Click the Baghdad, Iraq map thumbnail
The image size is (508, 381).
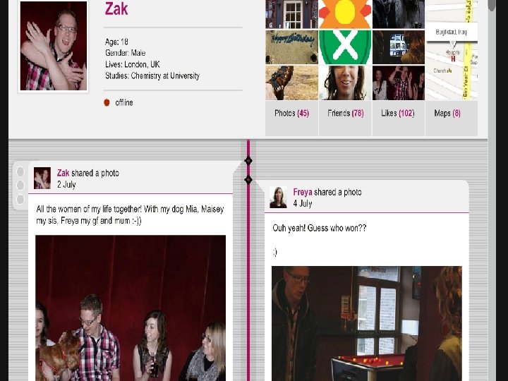pos(452,50)
